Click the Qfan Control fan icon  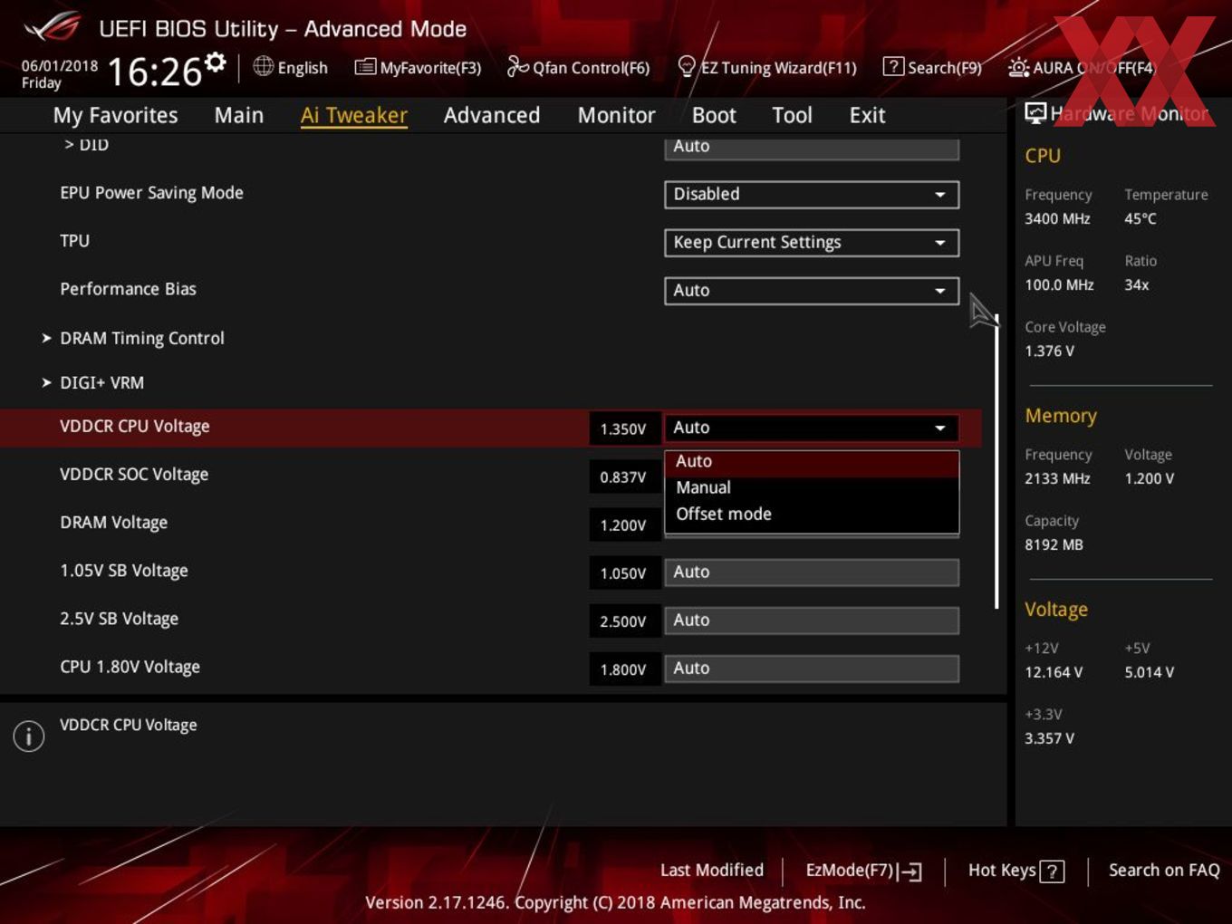517,66
